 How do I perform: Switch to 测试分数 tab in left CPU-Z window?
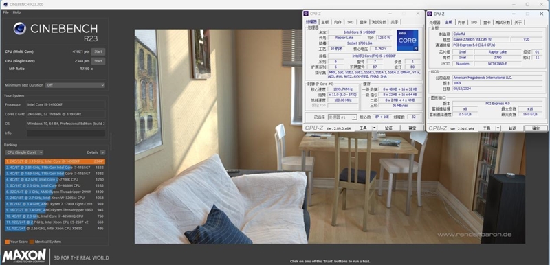pos(379,22)
